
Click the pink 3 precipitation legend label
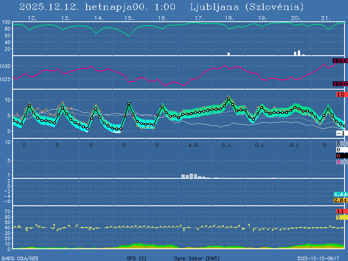[x=339, y=162]
